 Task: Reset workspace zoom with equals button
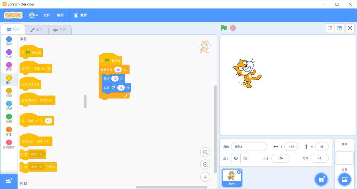(205, 177)
